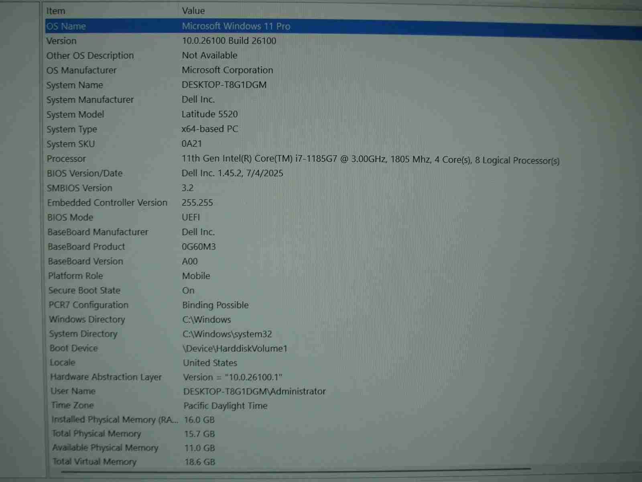Select the BIOS Version/Date row

85,174
